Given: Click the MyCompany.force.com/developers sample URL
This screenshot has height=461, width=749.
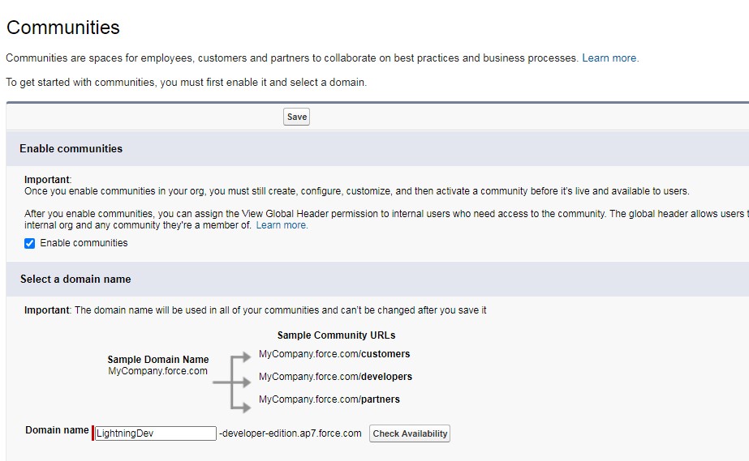Looking at the screenshot, I should (x=335, y=377).
